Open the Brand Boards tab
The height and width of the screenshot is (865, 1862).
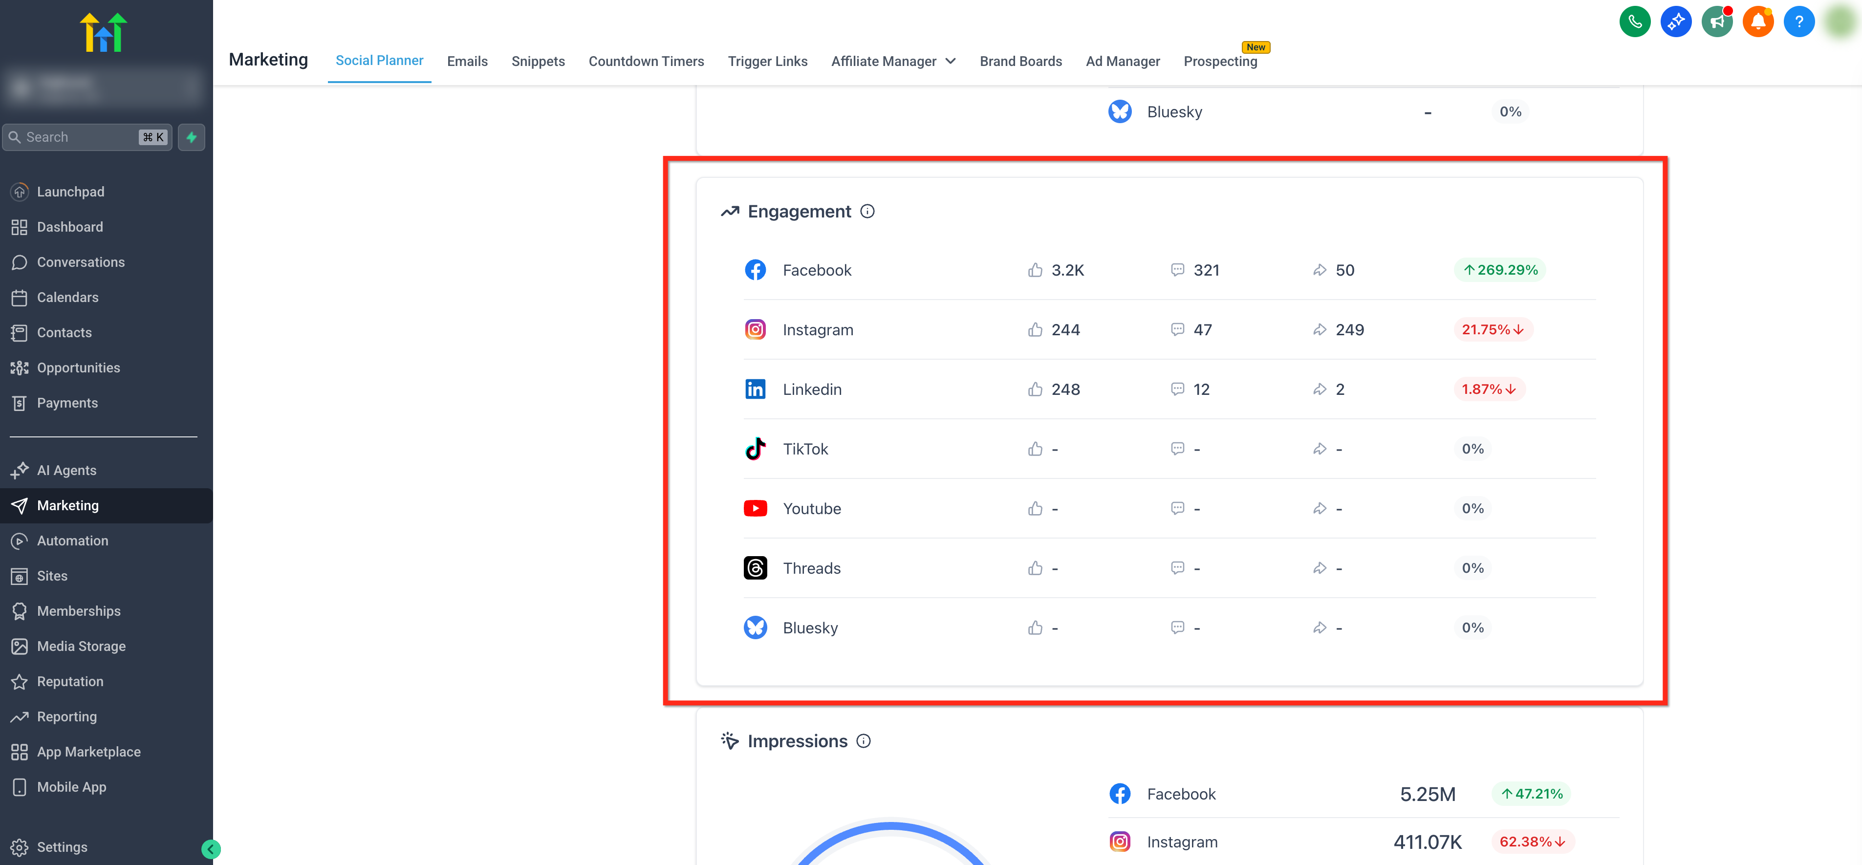pos(1020,62)
